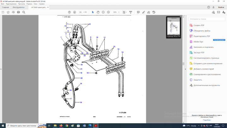The height and width of the screenshot is (128, 227).
Task: Open the Find text search icon
Action: coord(24,12)
